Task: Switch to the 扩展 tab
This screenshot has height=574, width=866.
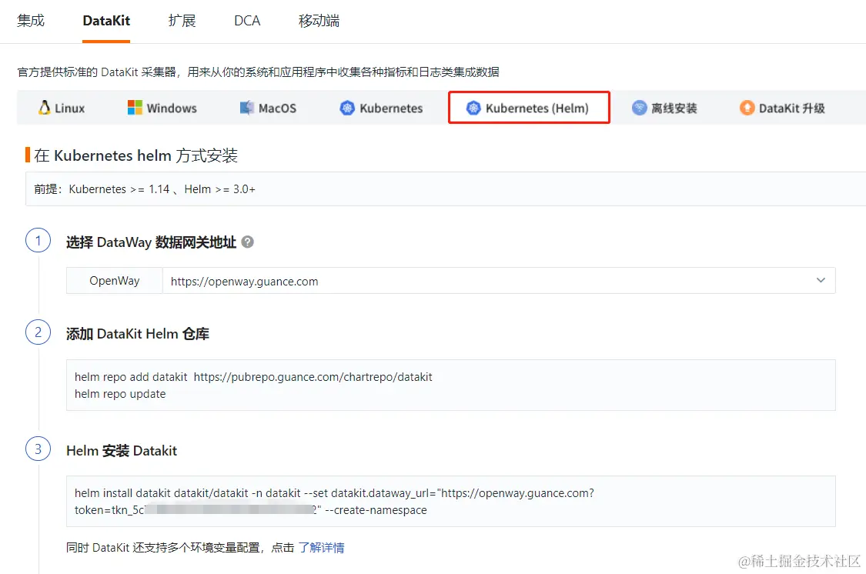Action: pyautogui.click(x=182, y=21)
